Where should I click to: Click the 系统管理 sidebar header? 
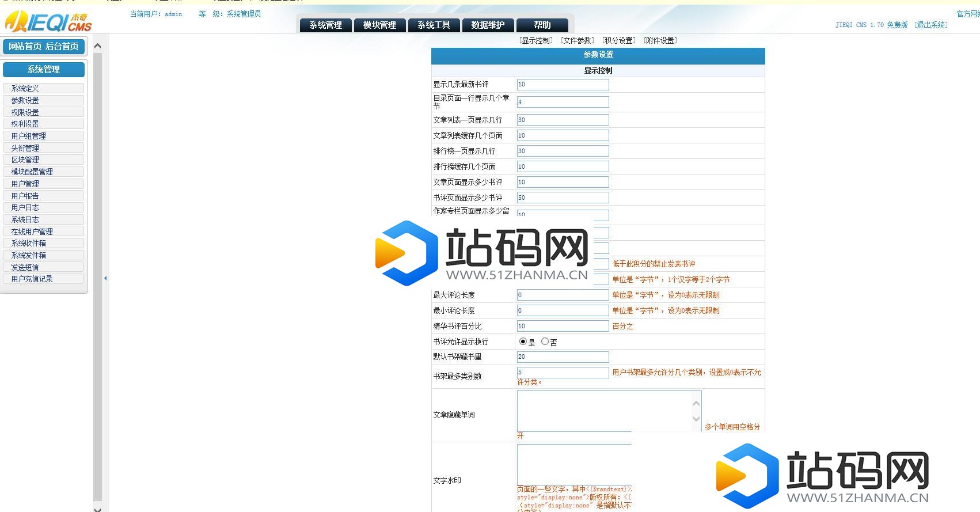point(44,70)
